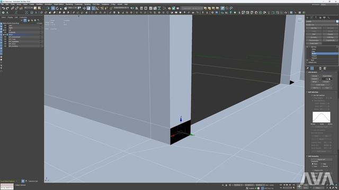
Task: Open the Scripting menu
Action: 87,4
